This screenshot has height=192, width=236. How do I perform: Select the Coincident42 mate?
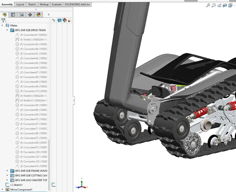34,58
